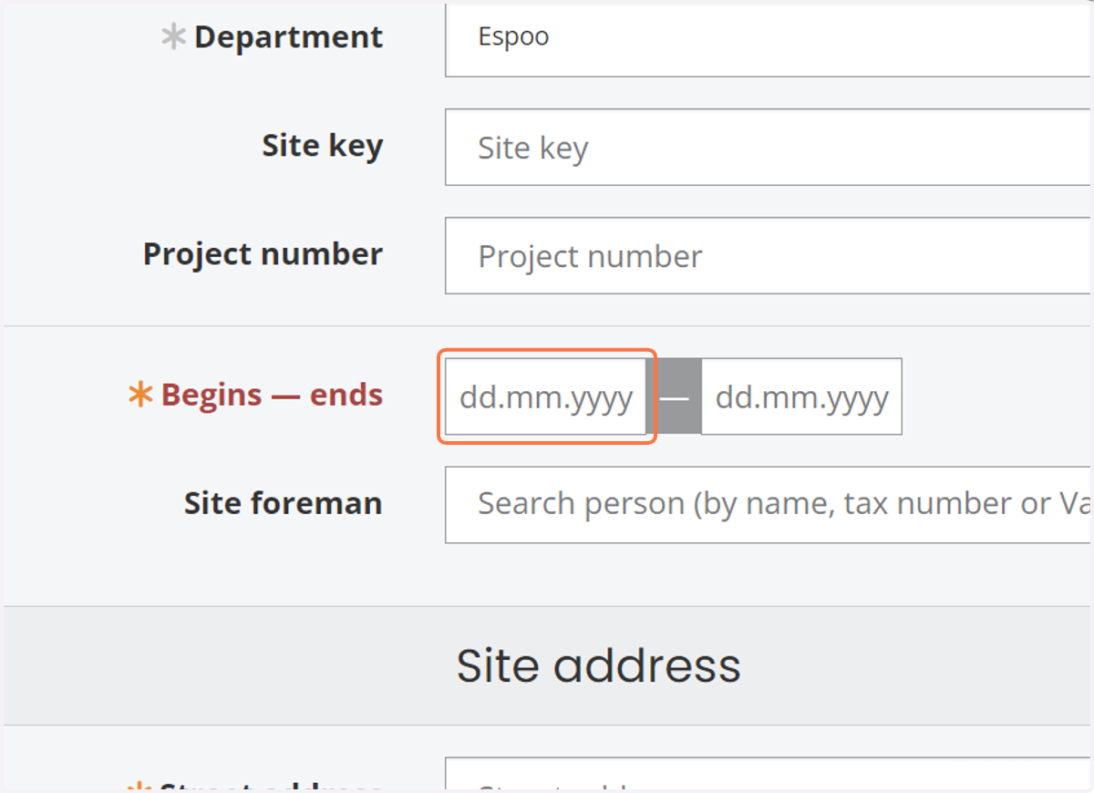
Task: Click the ends date field
Action: point(801,396)
